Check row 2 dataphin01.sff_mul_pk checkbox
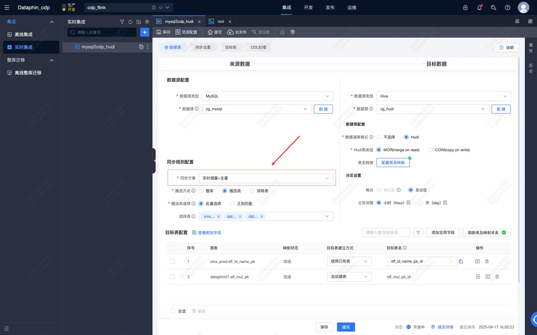The width and height of the screenshot is (537, 335). point(173,277)
